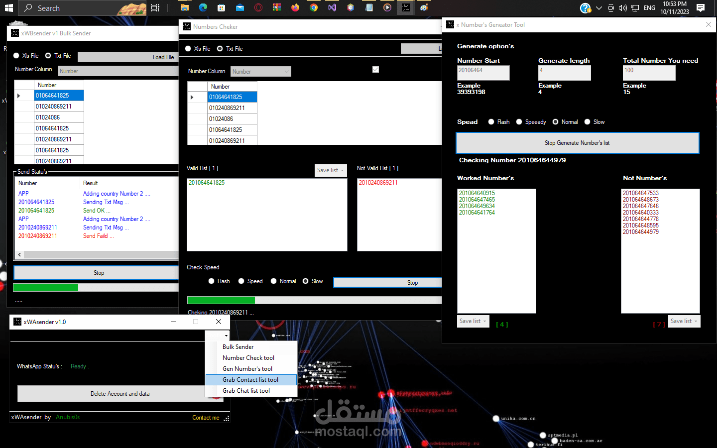Open Task View from the taskbar
The image size is (717, 448).
click(155, 7)
